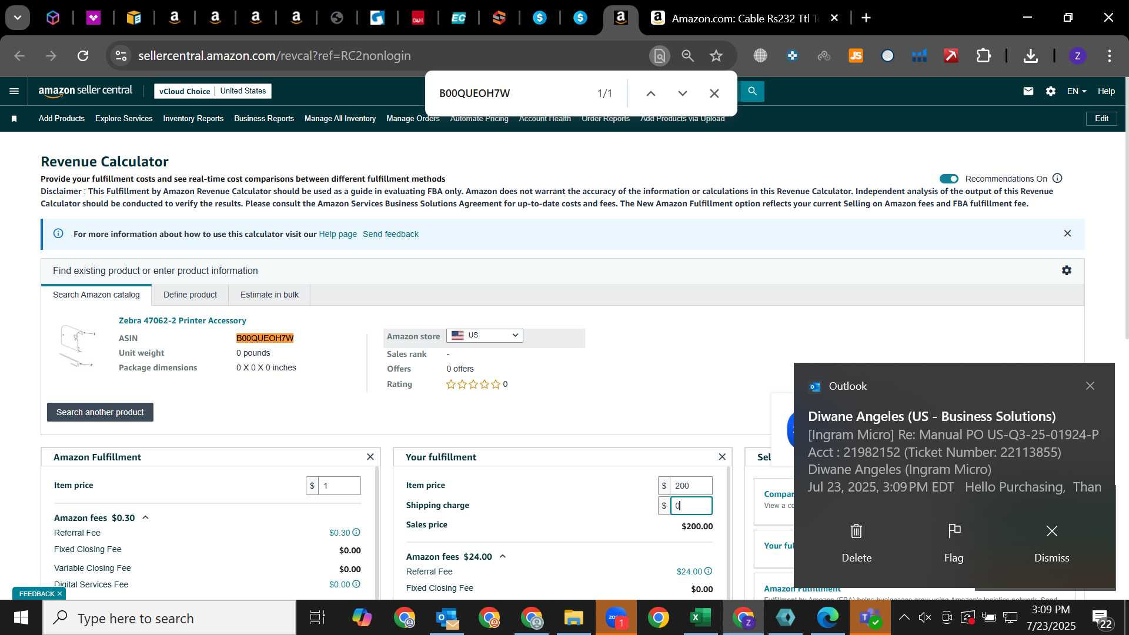Open seller central settings gear in header
Screen dimensions: 1129x635
pyautogui.click(x=1051, y=91)
